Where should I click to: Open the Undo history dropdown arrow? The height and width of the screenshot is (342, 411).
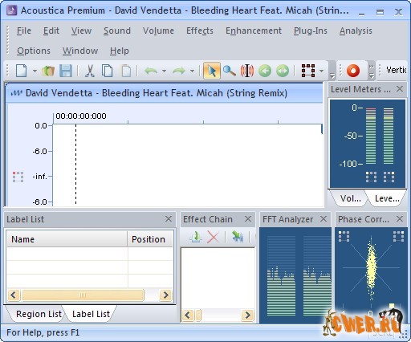(x=164, y=71)
